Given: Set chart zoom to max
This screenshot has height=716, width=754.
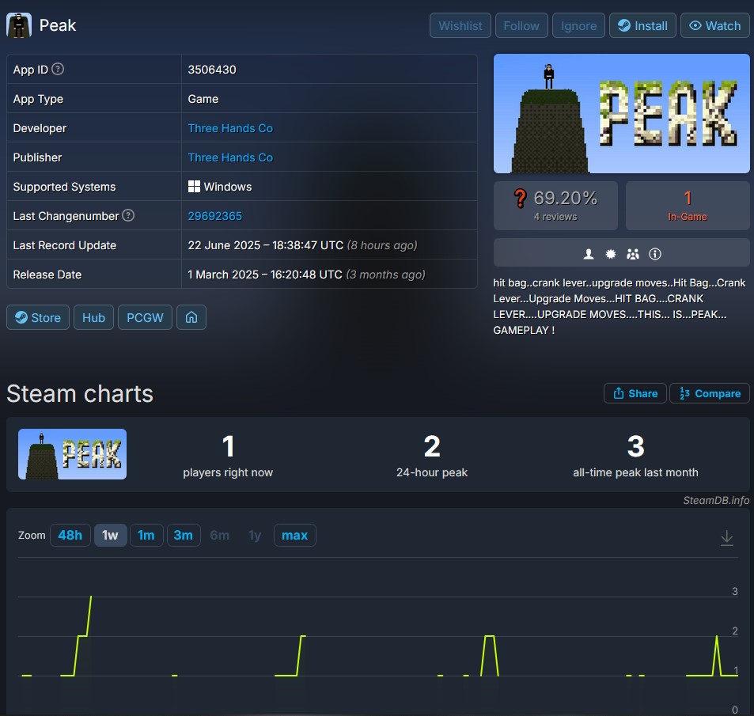Looking at the screenshot, I should pos(295,535).
